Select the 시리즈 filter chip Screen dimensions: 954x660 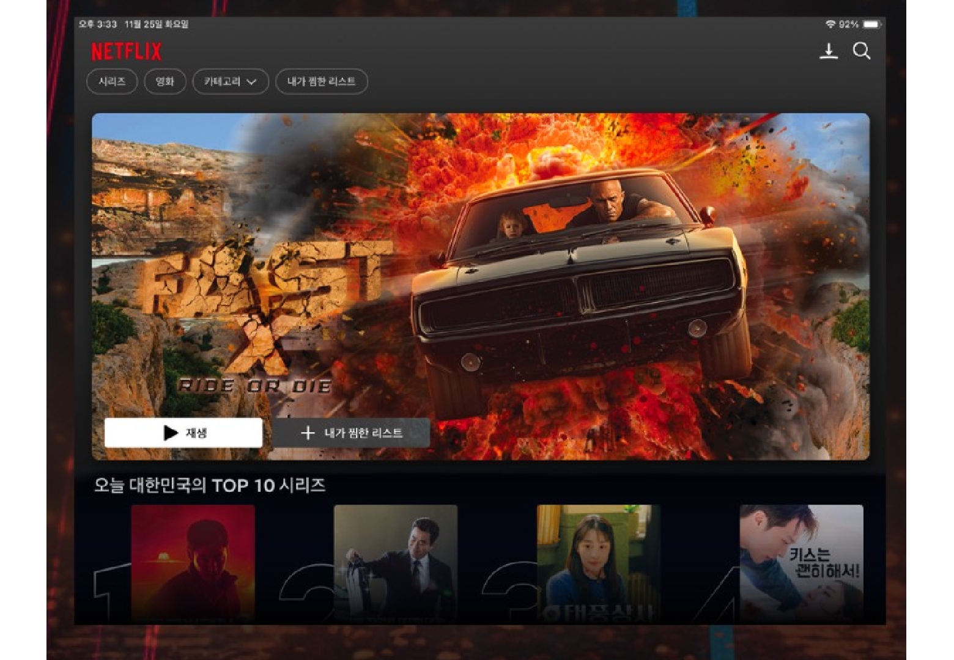[112, 81]
